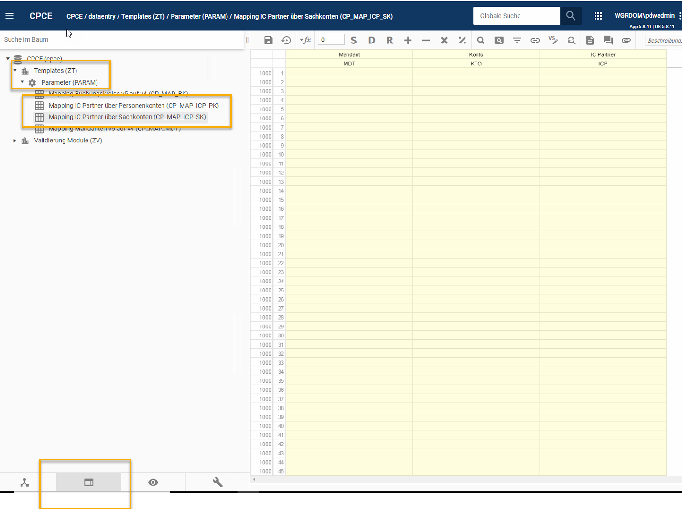Click the paperclip attachment icon
682x509 pixels.
(626, 41)
